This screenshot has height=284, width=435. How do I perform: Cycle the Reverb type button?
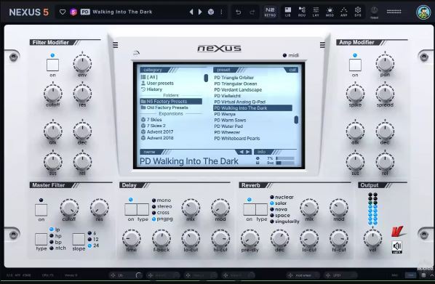click(x=262, y=210)
